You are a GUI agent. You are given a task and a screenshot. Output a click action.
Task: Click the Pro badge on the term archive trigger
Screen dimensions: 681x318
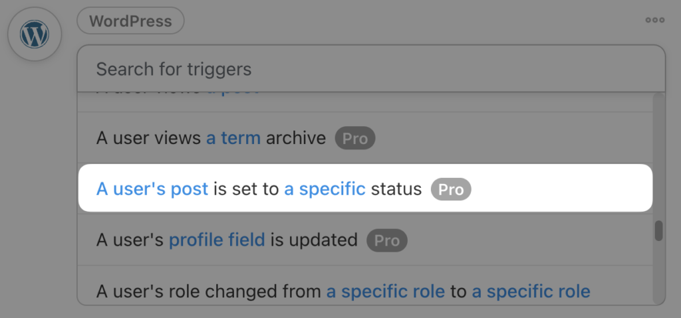(x=355, y=138)
